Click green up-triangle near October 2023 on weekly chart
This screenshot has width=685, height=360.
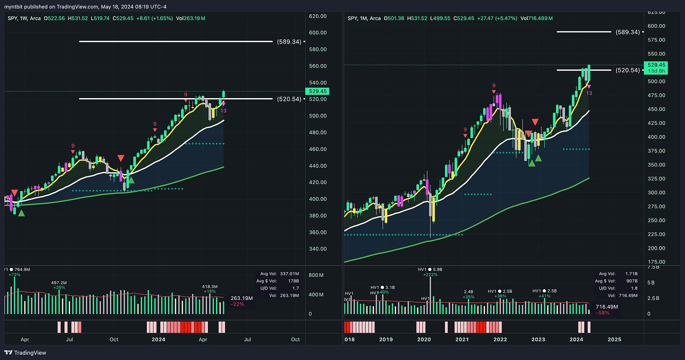(x=131, y=179)
